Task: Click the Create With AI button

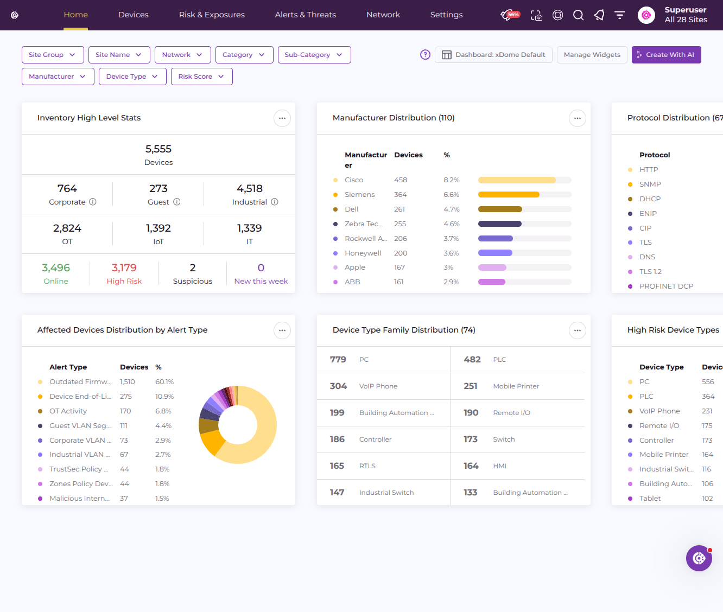Action: tap(667, 55)
